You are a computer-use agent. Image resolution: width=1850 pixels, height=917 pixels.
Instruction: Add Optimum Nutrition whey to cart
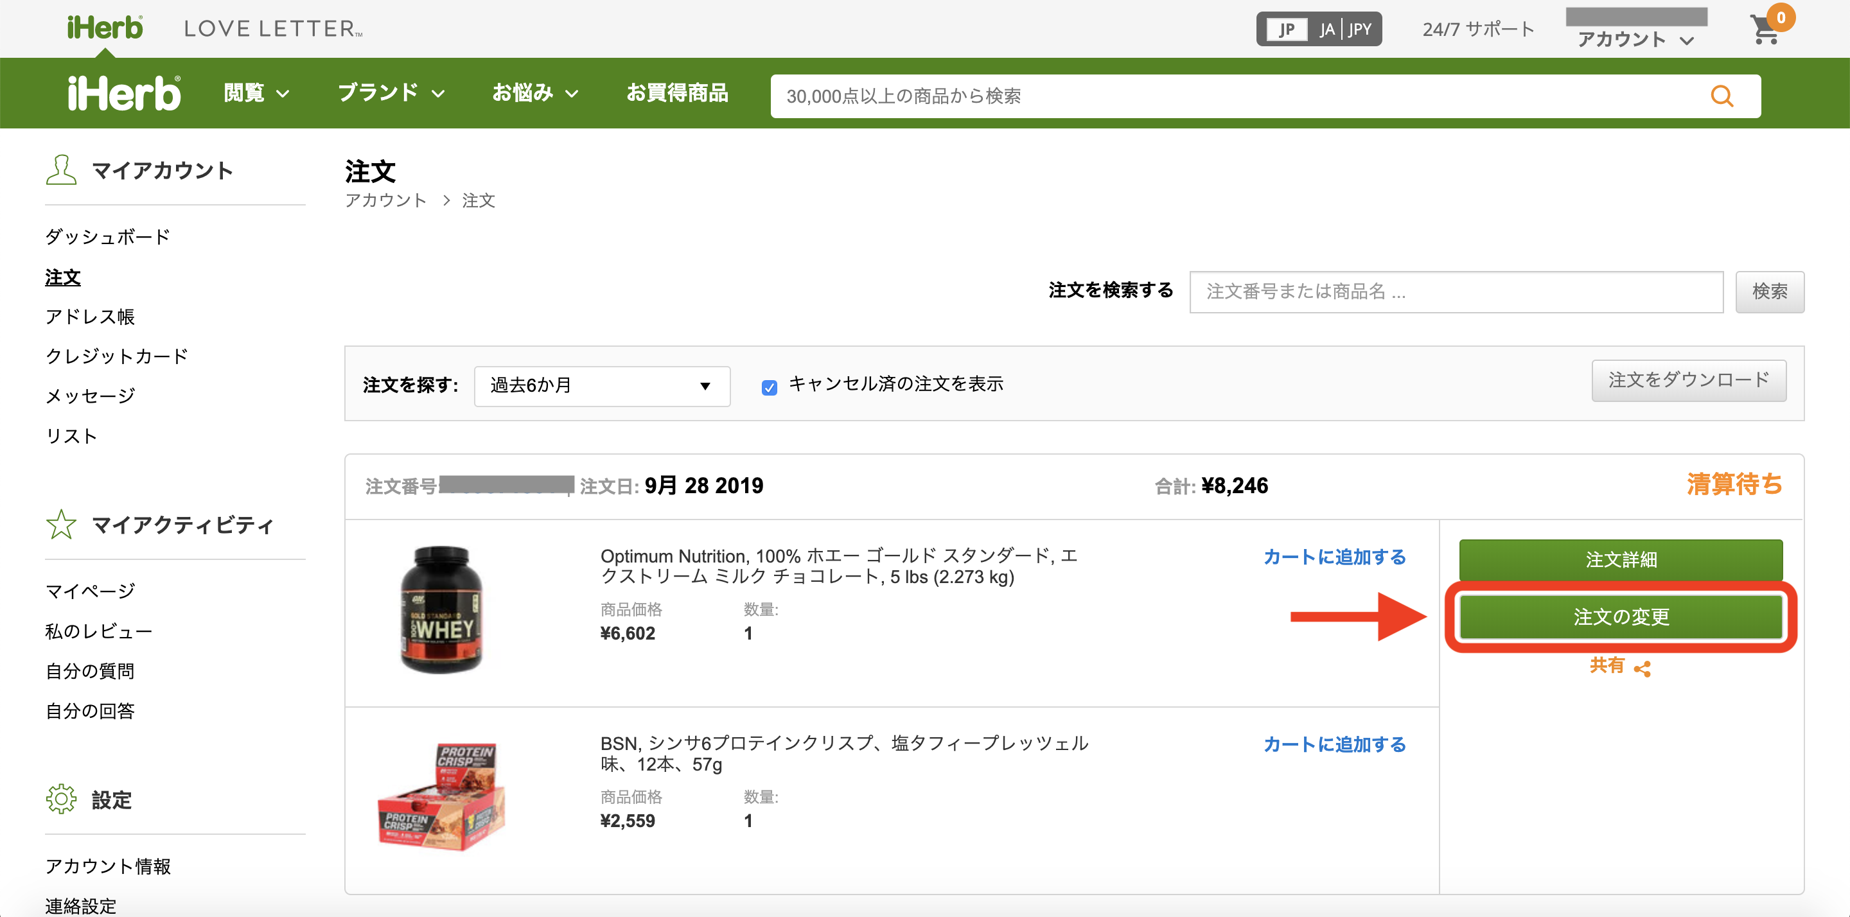1334,557
